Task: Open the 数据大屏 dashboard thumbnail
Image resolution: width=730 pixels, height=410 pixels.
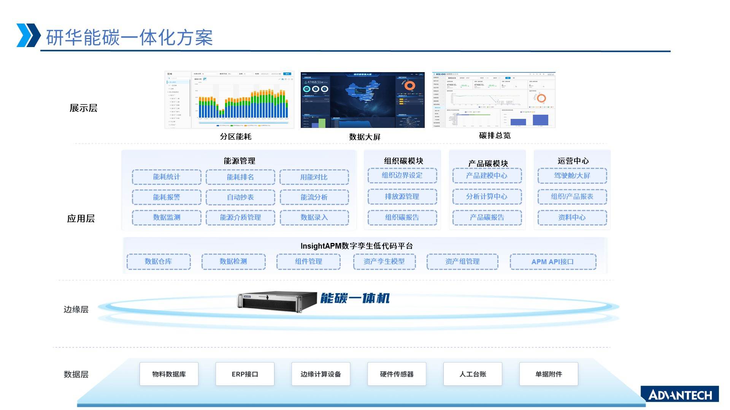Action: click(362, 100)
